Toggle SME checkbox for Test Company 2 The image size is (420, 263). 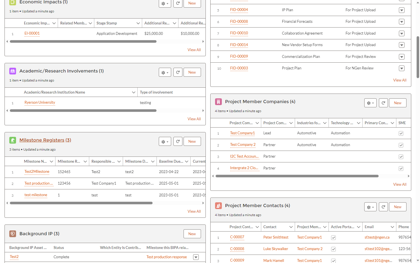pyautogui.click(x=401, y=145)
